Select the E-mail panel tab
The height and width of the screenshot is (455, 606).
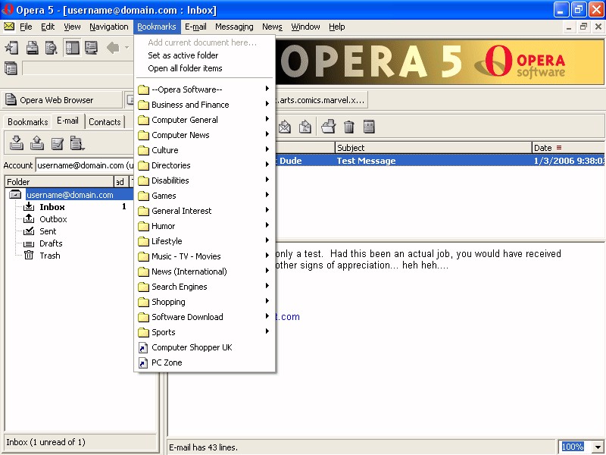[x=67, y=121]
